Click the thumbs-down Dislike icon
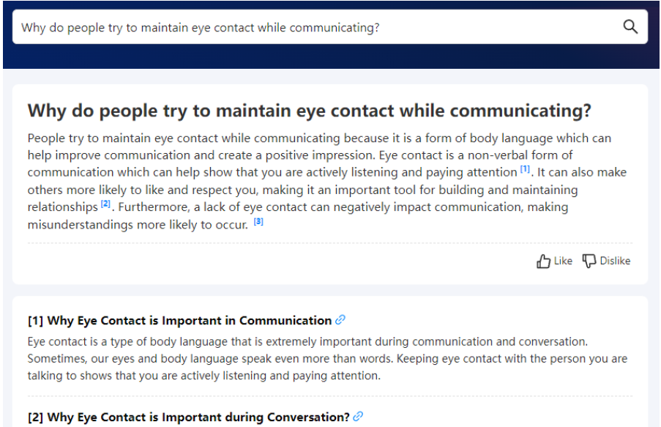The width and height of the screenshot is (661, 427). pyautogui.click(x=589, y=261)
